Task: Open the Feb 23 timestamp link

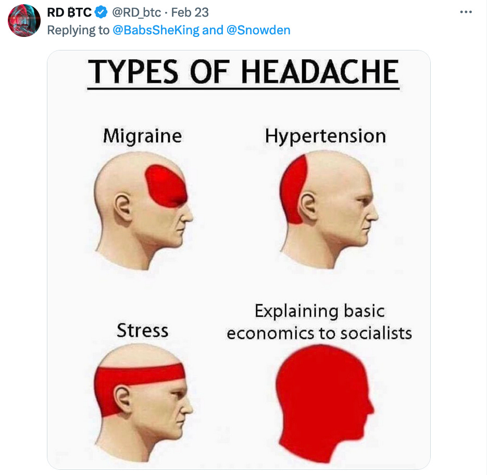Action: [190, 12]
